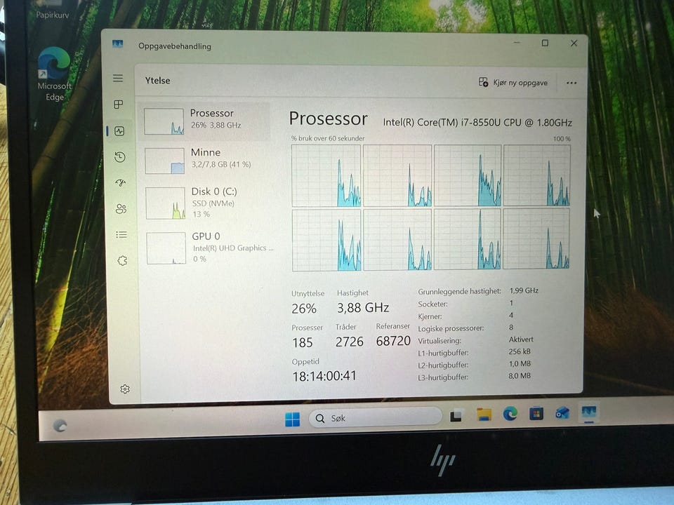Click the uptime value 18:14:00:41

pyautogui.click(x=324, y=376)
